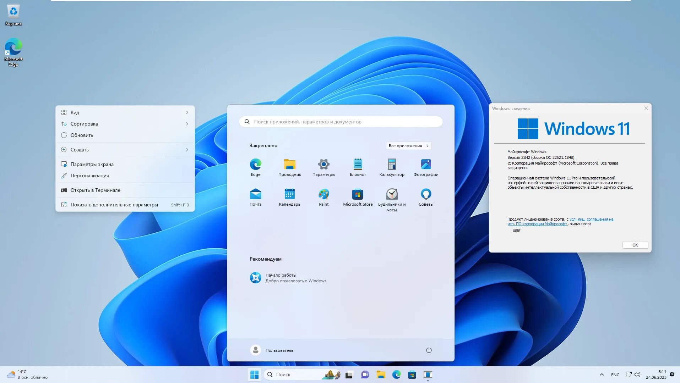Choose Параметры экрана from context menu
Screen dimensions: 680x383
(125, 164)
